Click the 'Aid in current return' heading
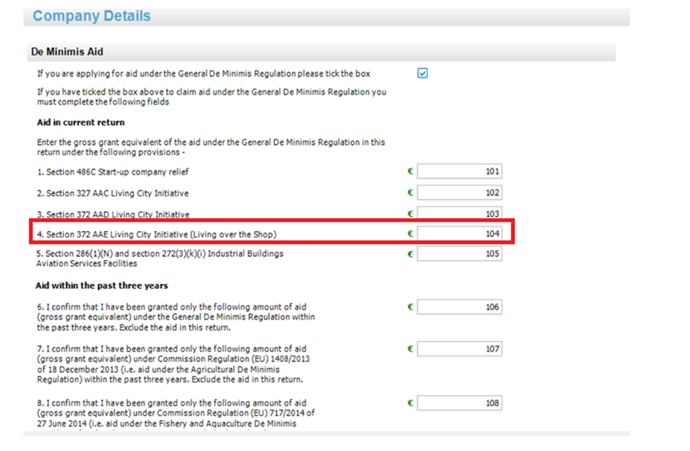 pos(81,122)
